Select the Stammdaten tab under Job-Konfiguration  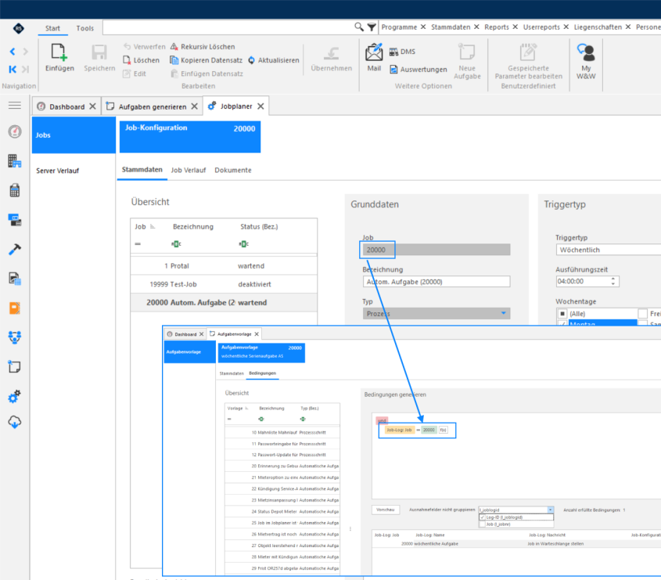pyautogui.click(x=142, y=170)
